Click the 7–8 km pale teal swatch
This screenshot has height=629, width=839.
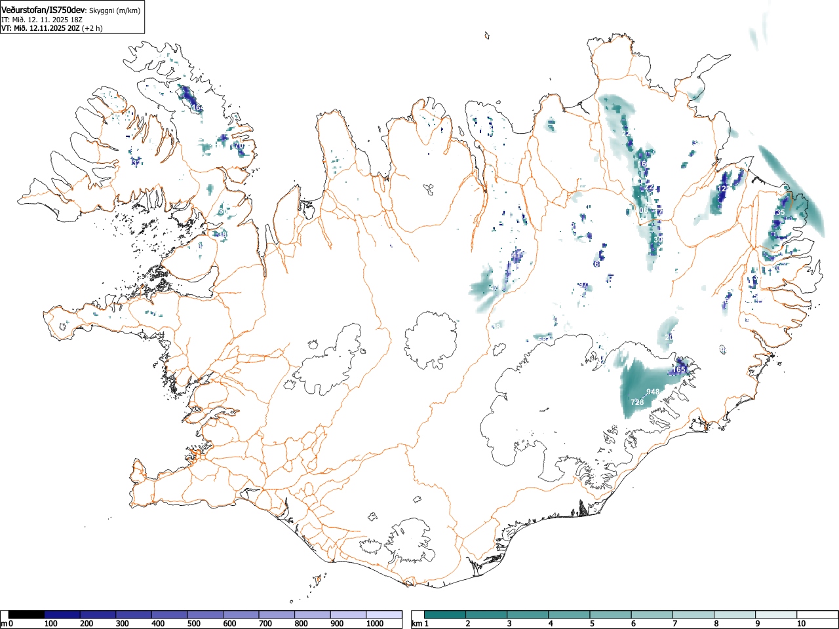[693, 615]
